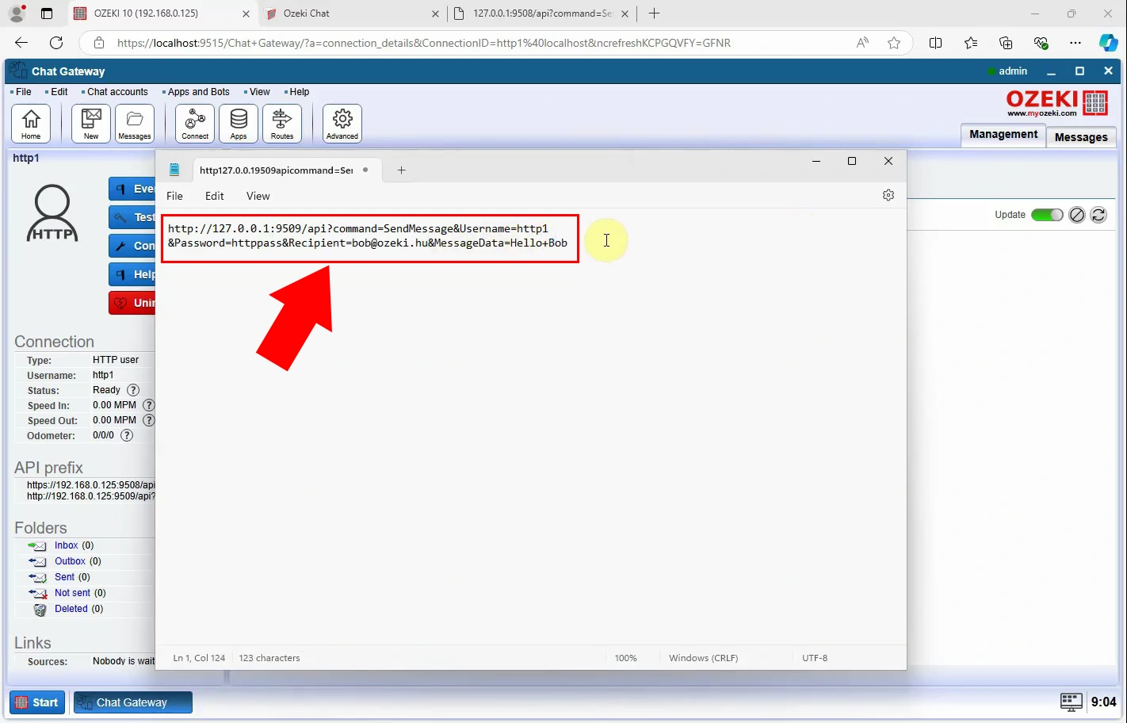Open the Inbox folder link

coord(67,545)
